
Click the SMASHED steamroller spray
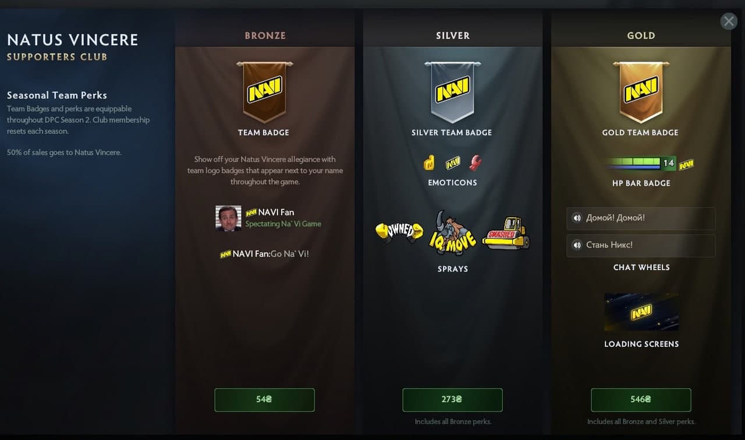pyautogui.click(x=506, y=233)
